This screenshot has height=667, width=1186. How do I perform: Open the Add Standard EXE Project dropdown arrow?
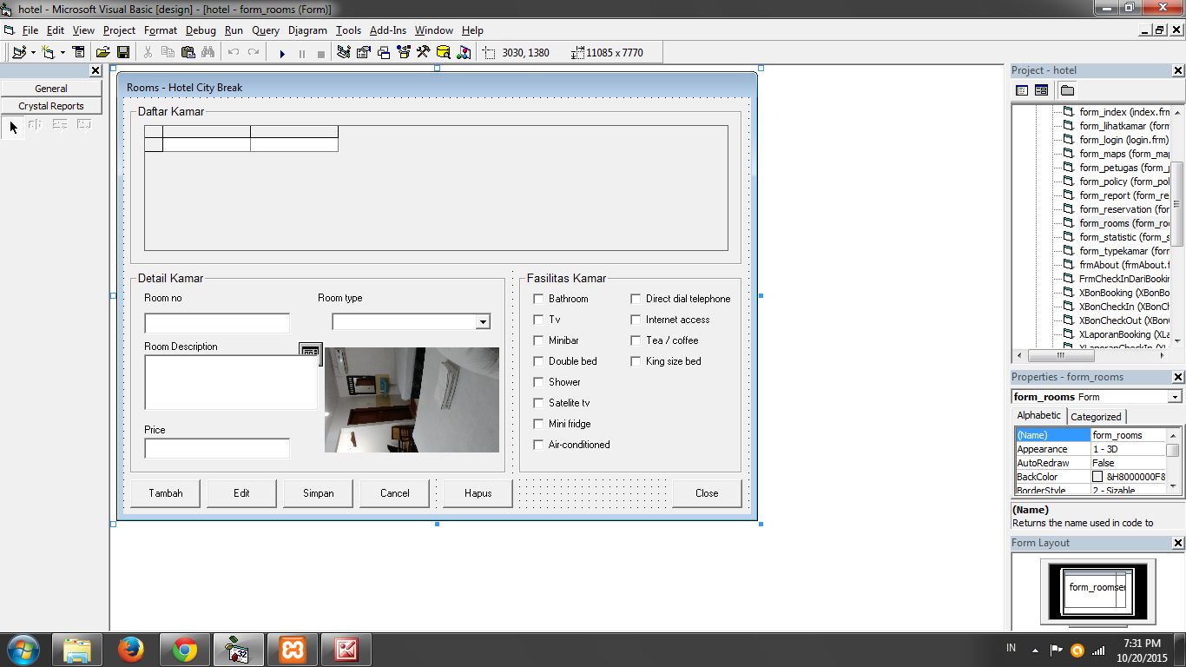point(33,53)
